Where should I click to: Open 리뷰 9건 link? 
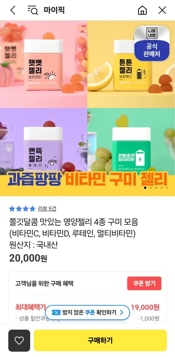click(47, 209)
